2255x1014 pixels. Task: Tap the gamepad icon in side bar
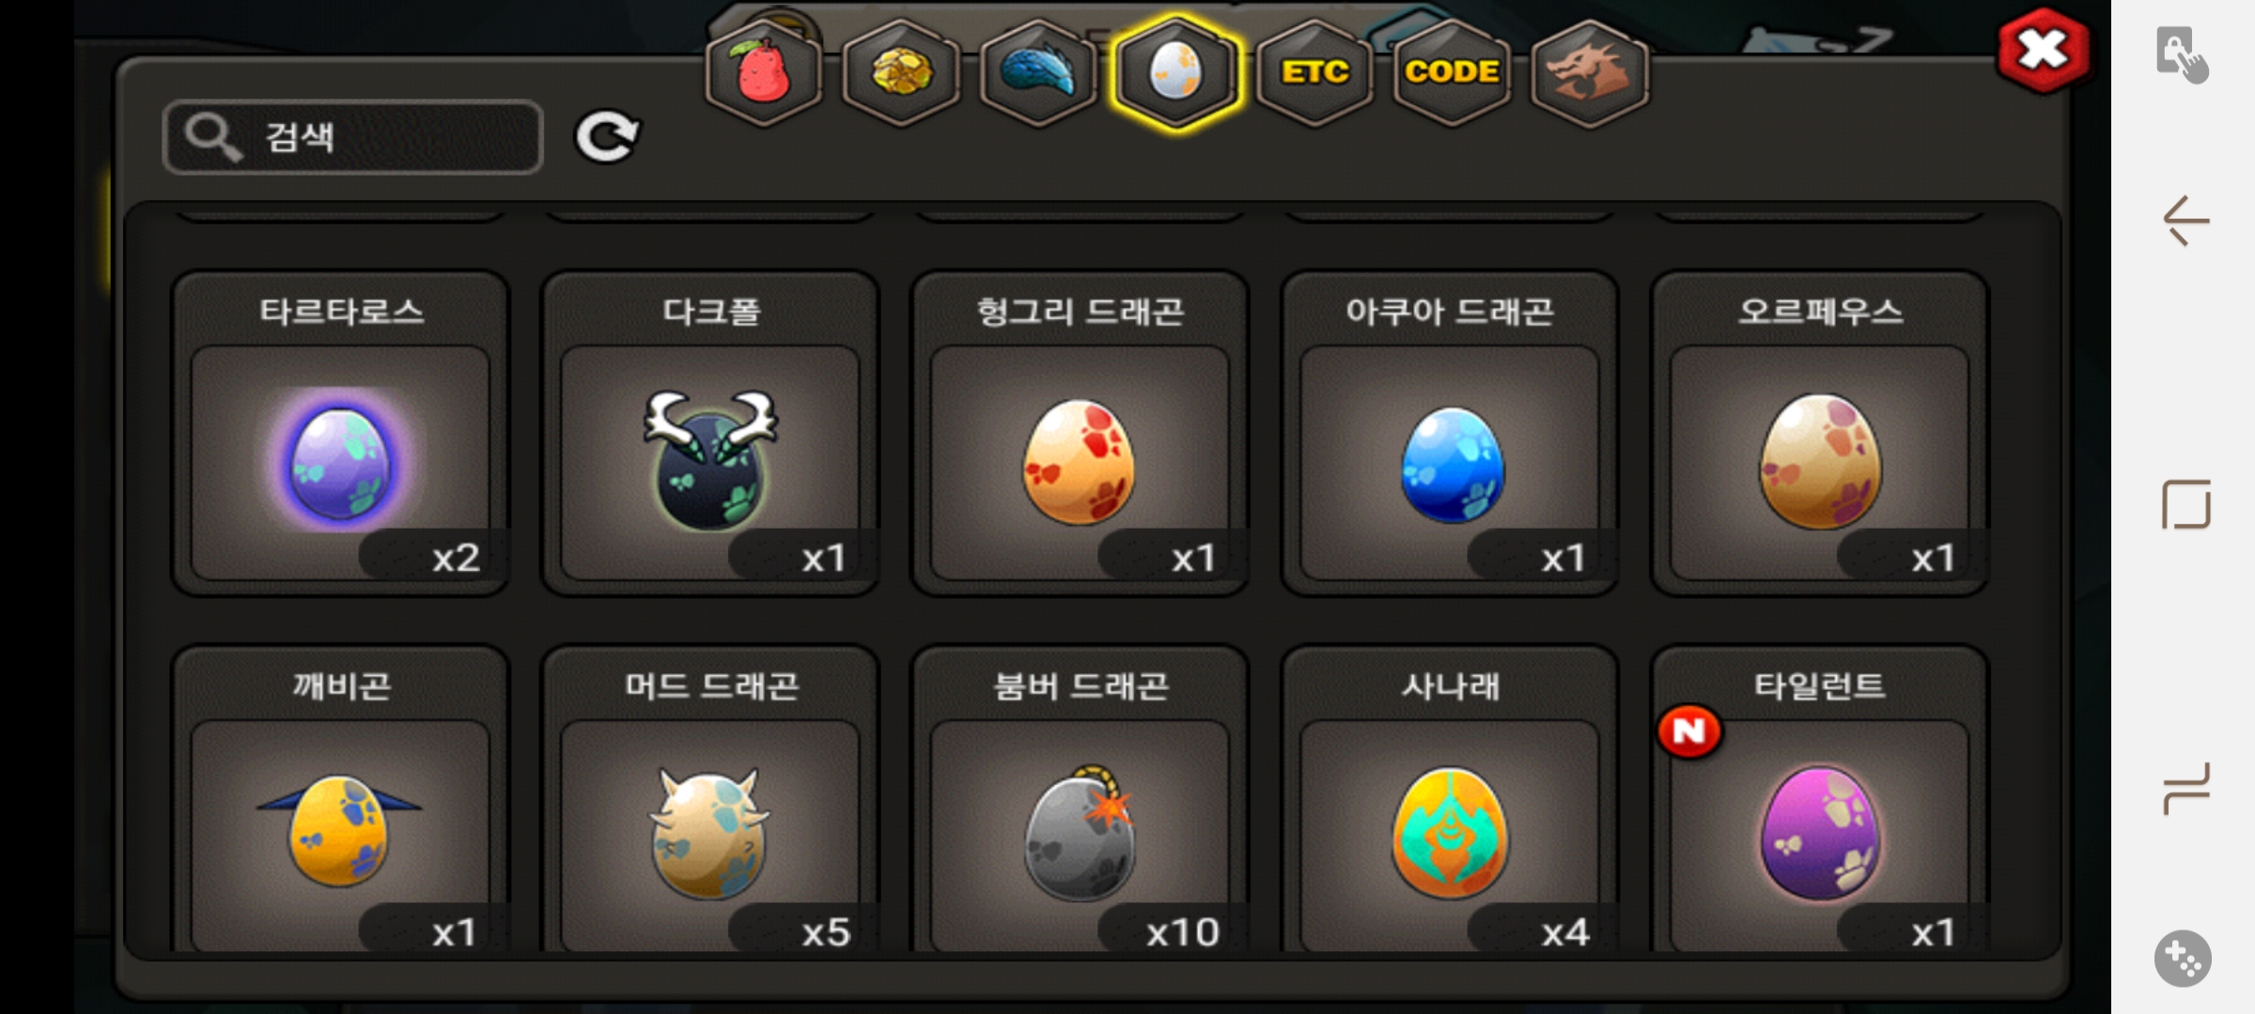click(2183, 959)
